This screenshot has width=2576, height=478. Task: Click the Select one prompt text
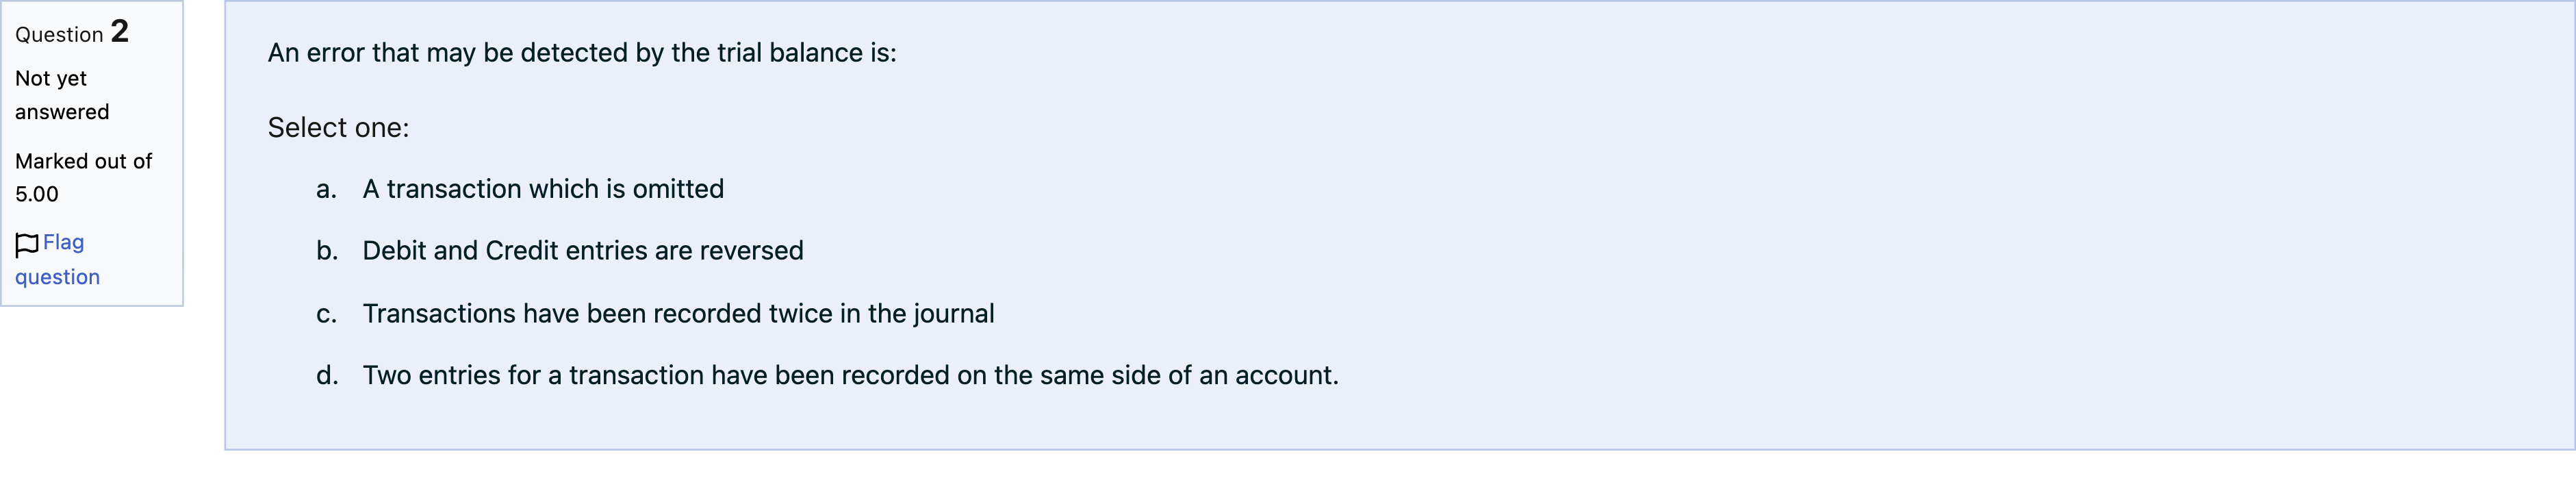point(338,127)
